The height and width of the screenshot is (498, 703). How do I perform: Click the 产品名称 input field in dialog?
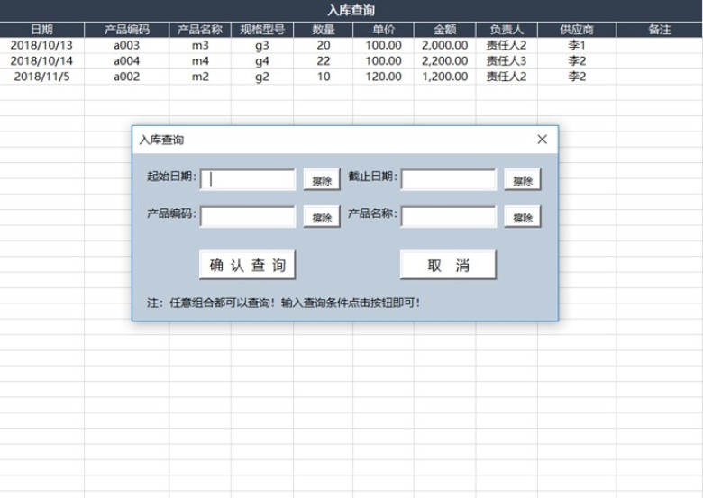(448, 217)
